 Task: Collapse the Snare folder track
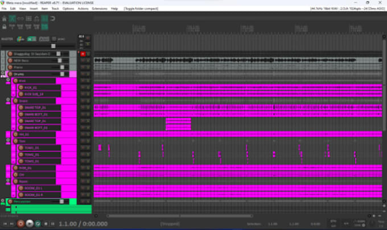[8, 100]
